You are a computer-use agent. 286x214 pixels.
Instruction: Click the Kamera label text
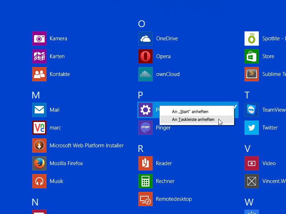pos(58,39)
